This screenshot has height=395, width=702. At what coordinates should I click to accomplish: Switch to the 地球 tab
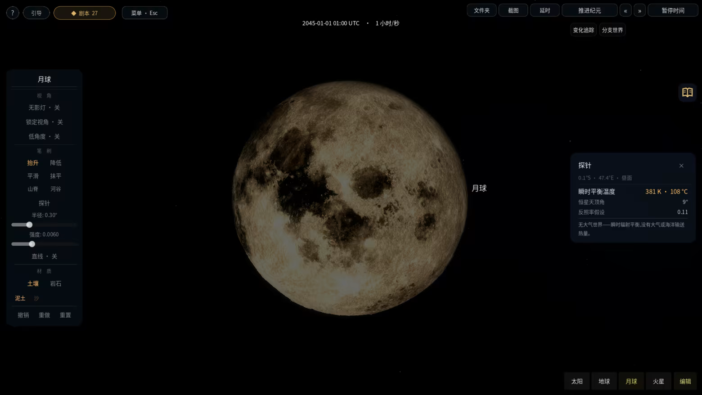[x=604, y=381]
